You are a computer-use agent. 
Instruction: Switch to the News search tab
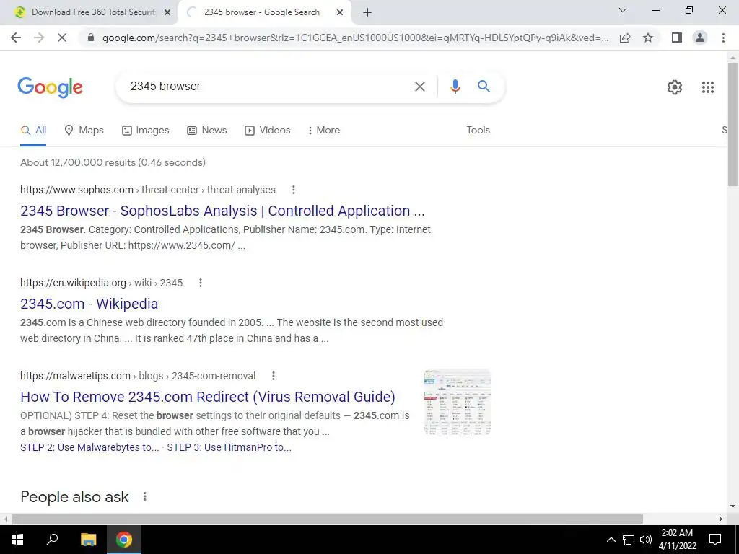(207, 130)
